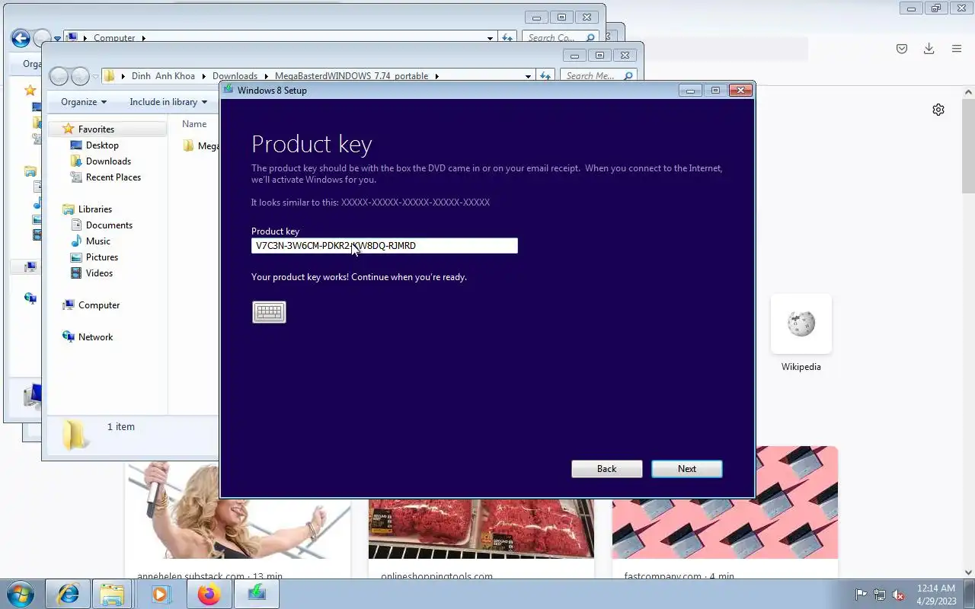This screenshot has width=975, height=609.
Task: Click MegaBasterdWINDOWS 7.74 portable in the breadcrumb
Action: [351, 76]
